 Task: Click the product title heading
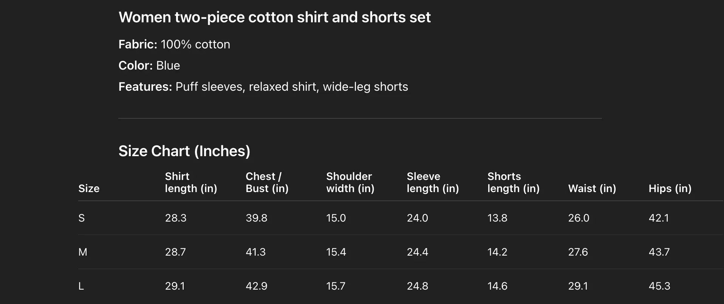click(274, 17)
